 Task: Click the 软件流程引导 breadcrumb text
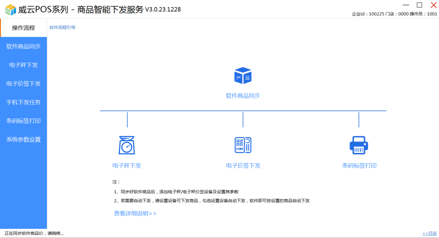(x=63, y=28)
